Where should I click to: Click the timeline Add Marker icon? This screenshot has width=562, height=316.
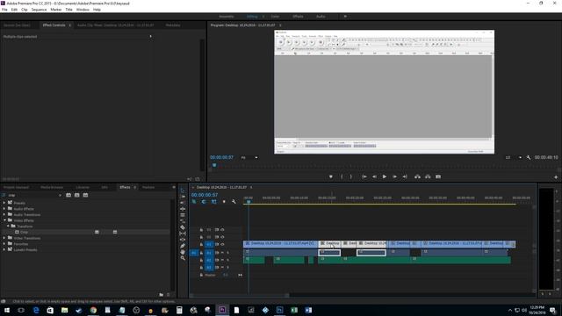[x=224, y=202]
